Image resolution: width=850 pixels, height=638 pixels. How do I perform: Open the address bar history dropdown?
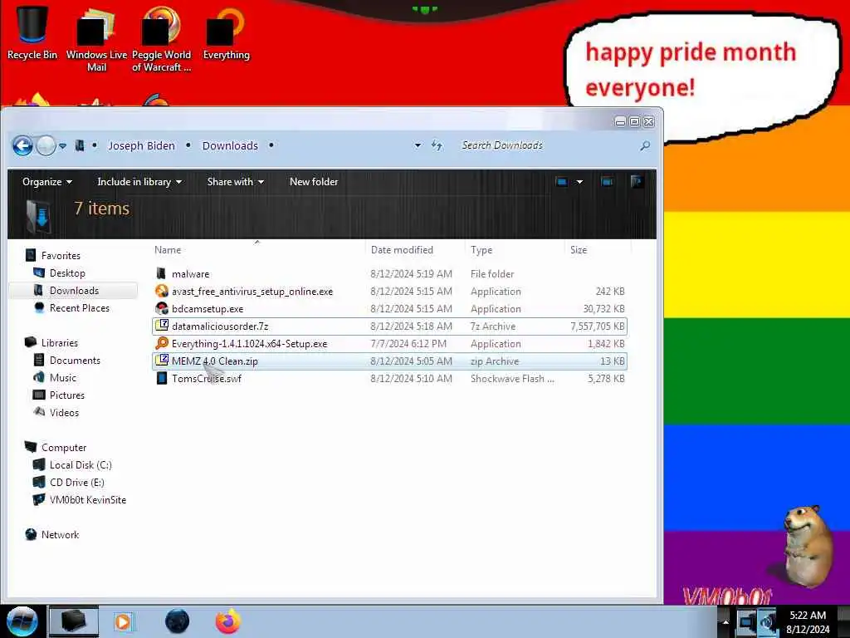pos(418,145)
